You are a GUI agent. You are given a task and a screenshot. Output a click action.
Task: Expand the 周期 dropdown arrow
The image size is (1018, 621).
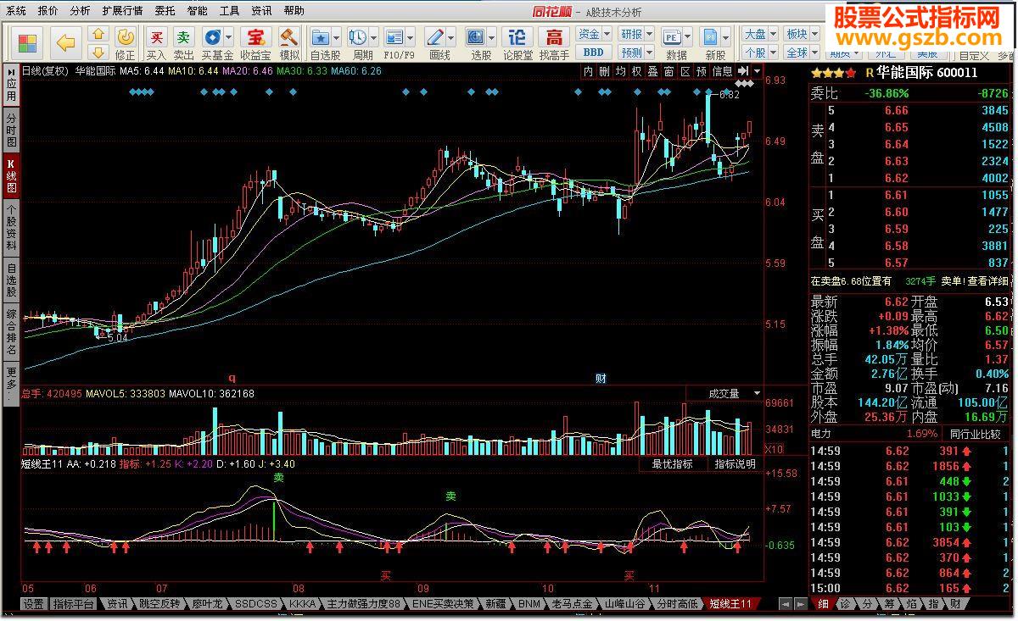coord(374,38)
